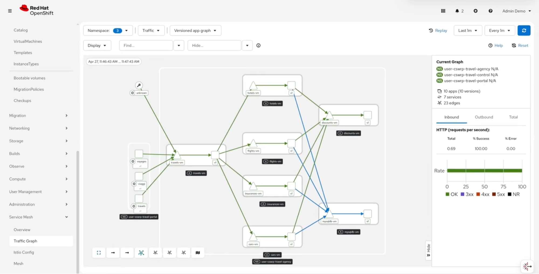The height and width of the screenshot is (274, 539).
Task: Expand the Storage section
Action: click(x=38, y=141)
